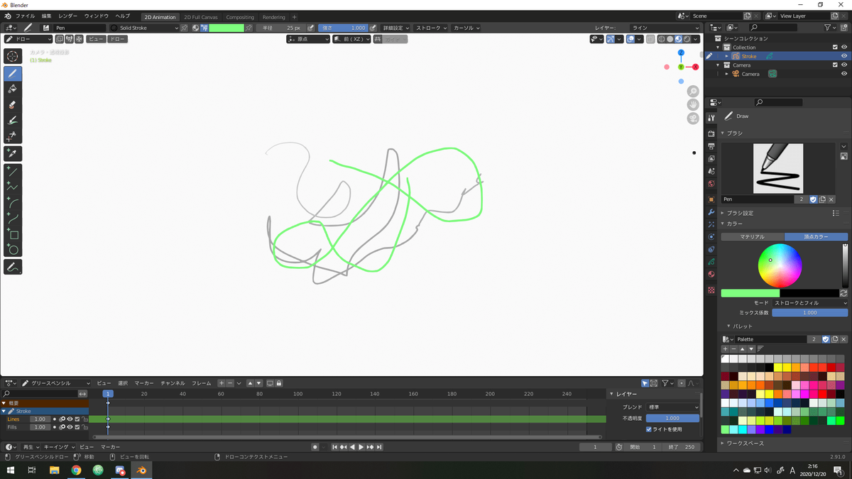Toggle visibility eye of Collection in outliner
852x479 pixels.
844,48
